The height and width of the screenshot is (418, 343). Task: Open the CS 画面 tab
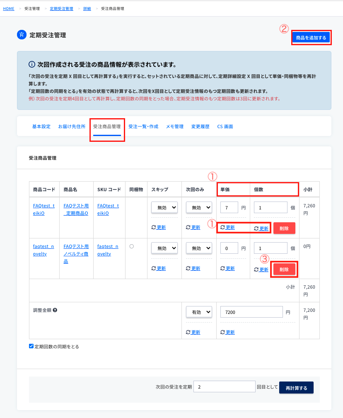[225, 126]
